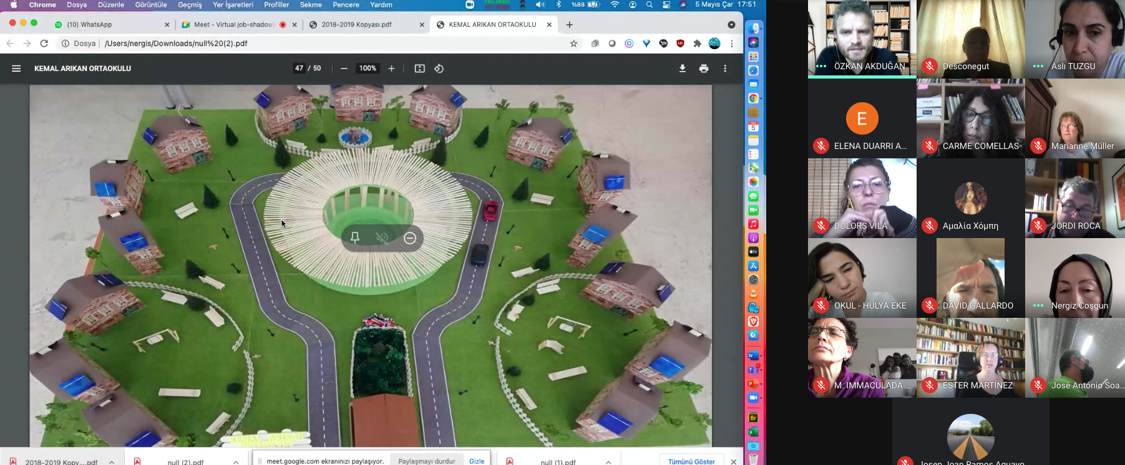Screen dimensions: 1125x465
Task: Click the PDF zoom out minus button
Action: coord(344,69)
